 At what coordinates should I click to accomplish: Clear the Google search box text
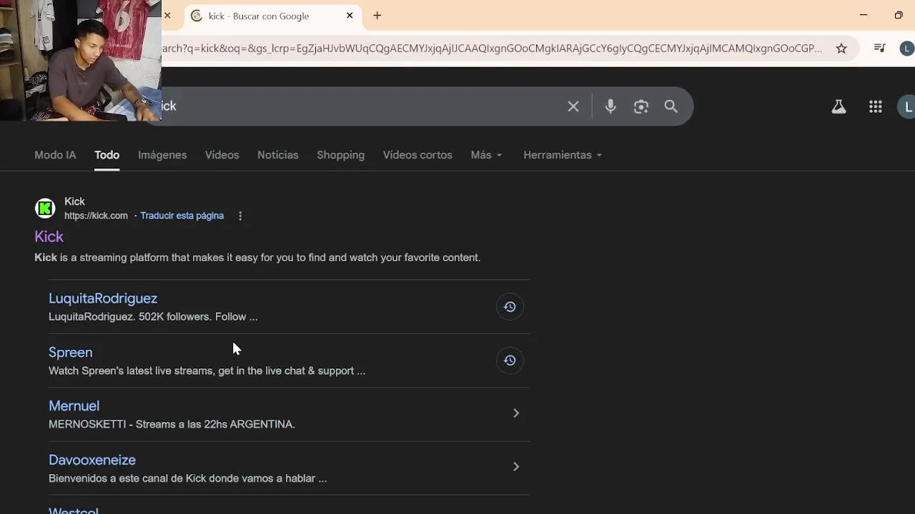click(573, 106)
